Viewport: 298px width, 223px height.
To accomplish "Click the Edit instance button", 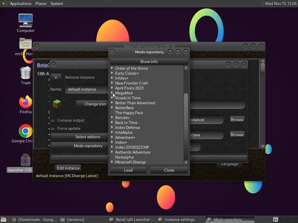I will click(68, 168).
